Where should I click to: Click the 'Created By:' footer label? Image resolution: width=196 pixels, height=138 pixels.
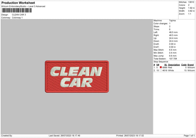[x=7, y=135]
